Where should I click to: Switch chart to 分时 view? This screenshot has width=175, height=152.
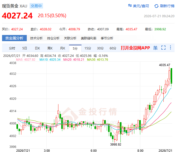[12, 48]
